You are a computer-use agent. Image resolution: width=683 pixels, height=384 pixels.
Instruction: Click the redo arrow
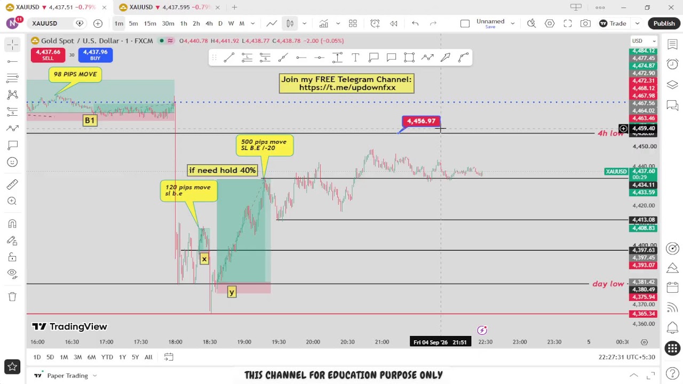[x=433, y=23]
